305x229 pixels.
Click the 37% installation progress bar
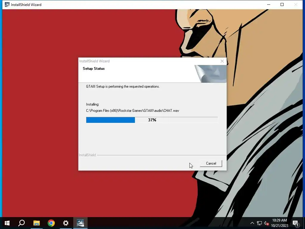coord(152,120)
